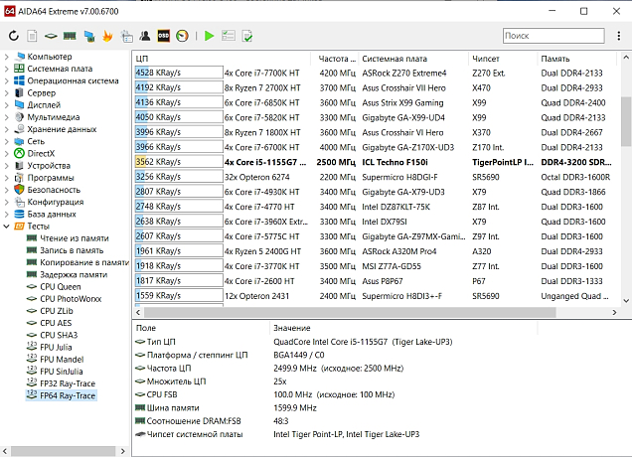Launch the flame stability test icon
This screenshot has width=632, height=457.
tap(107, 36)
